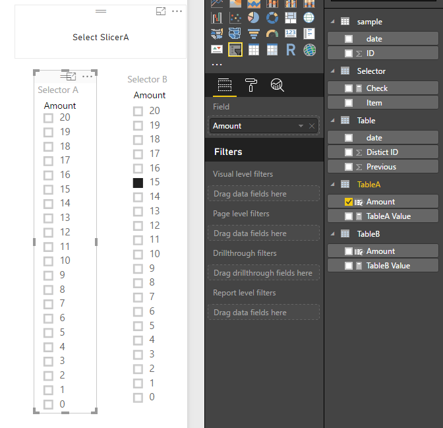Select the Card (123) visualization
443x428 pixels.
pos(291,34)
